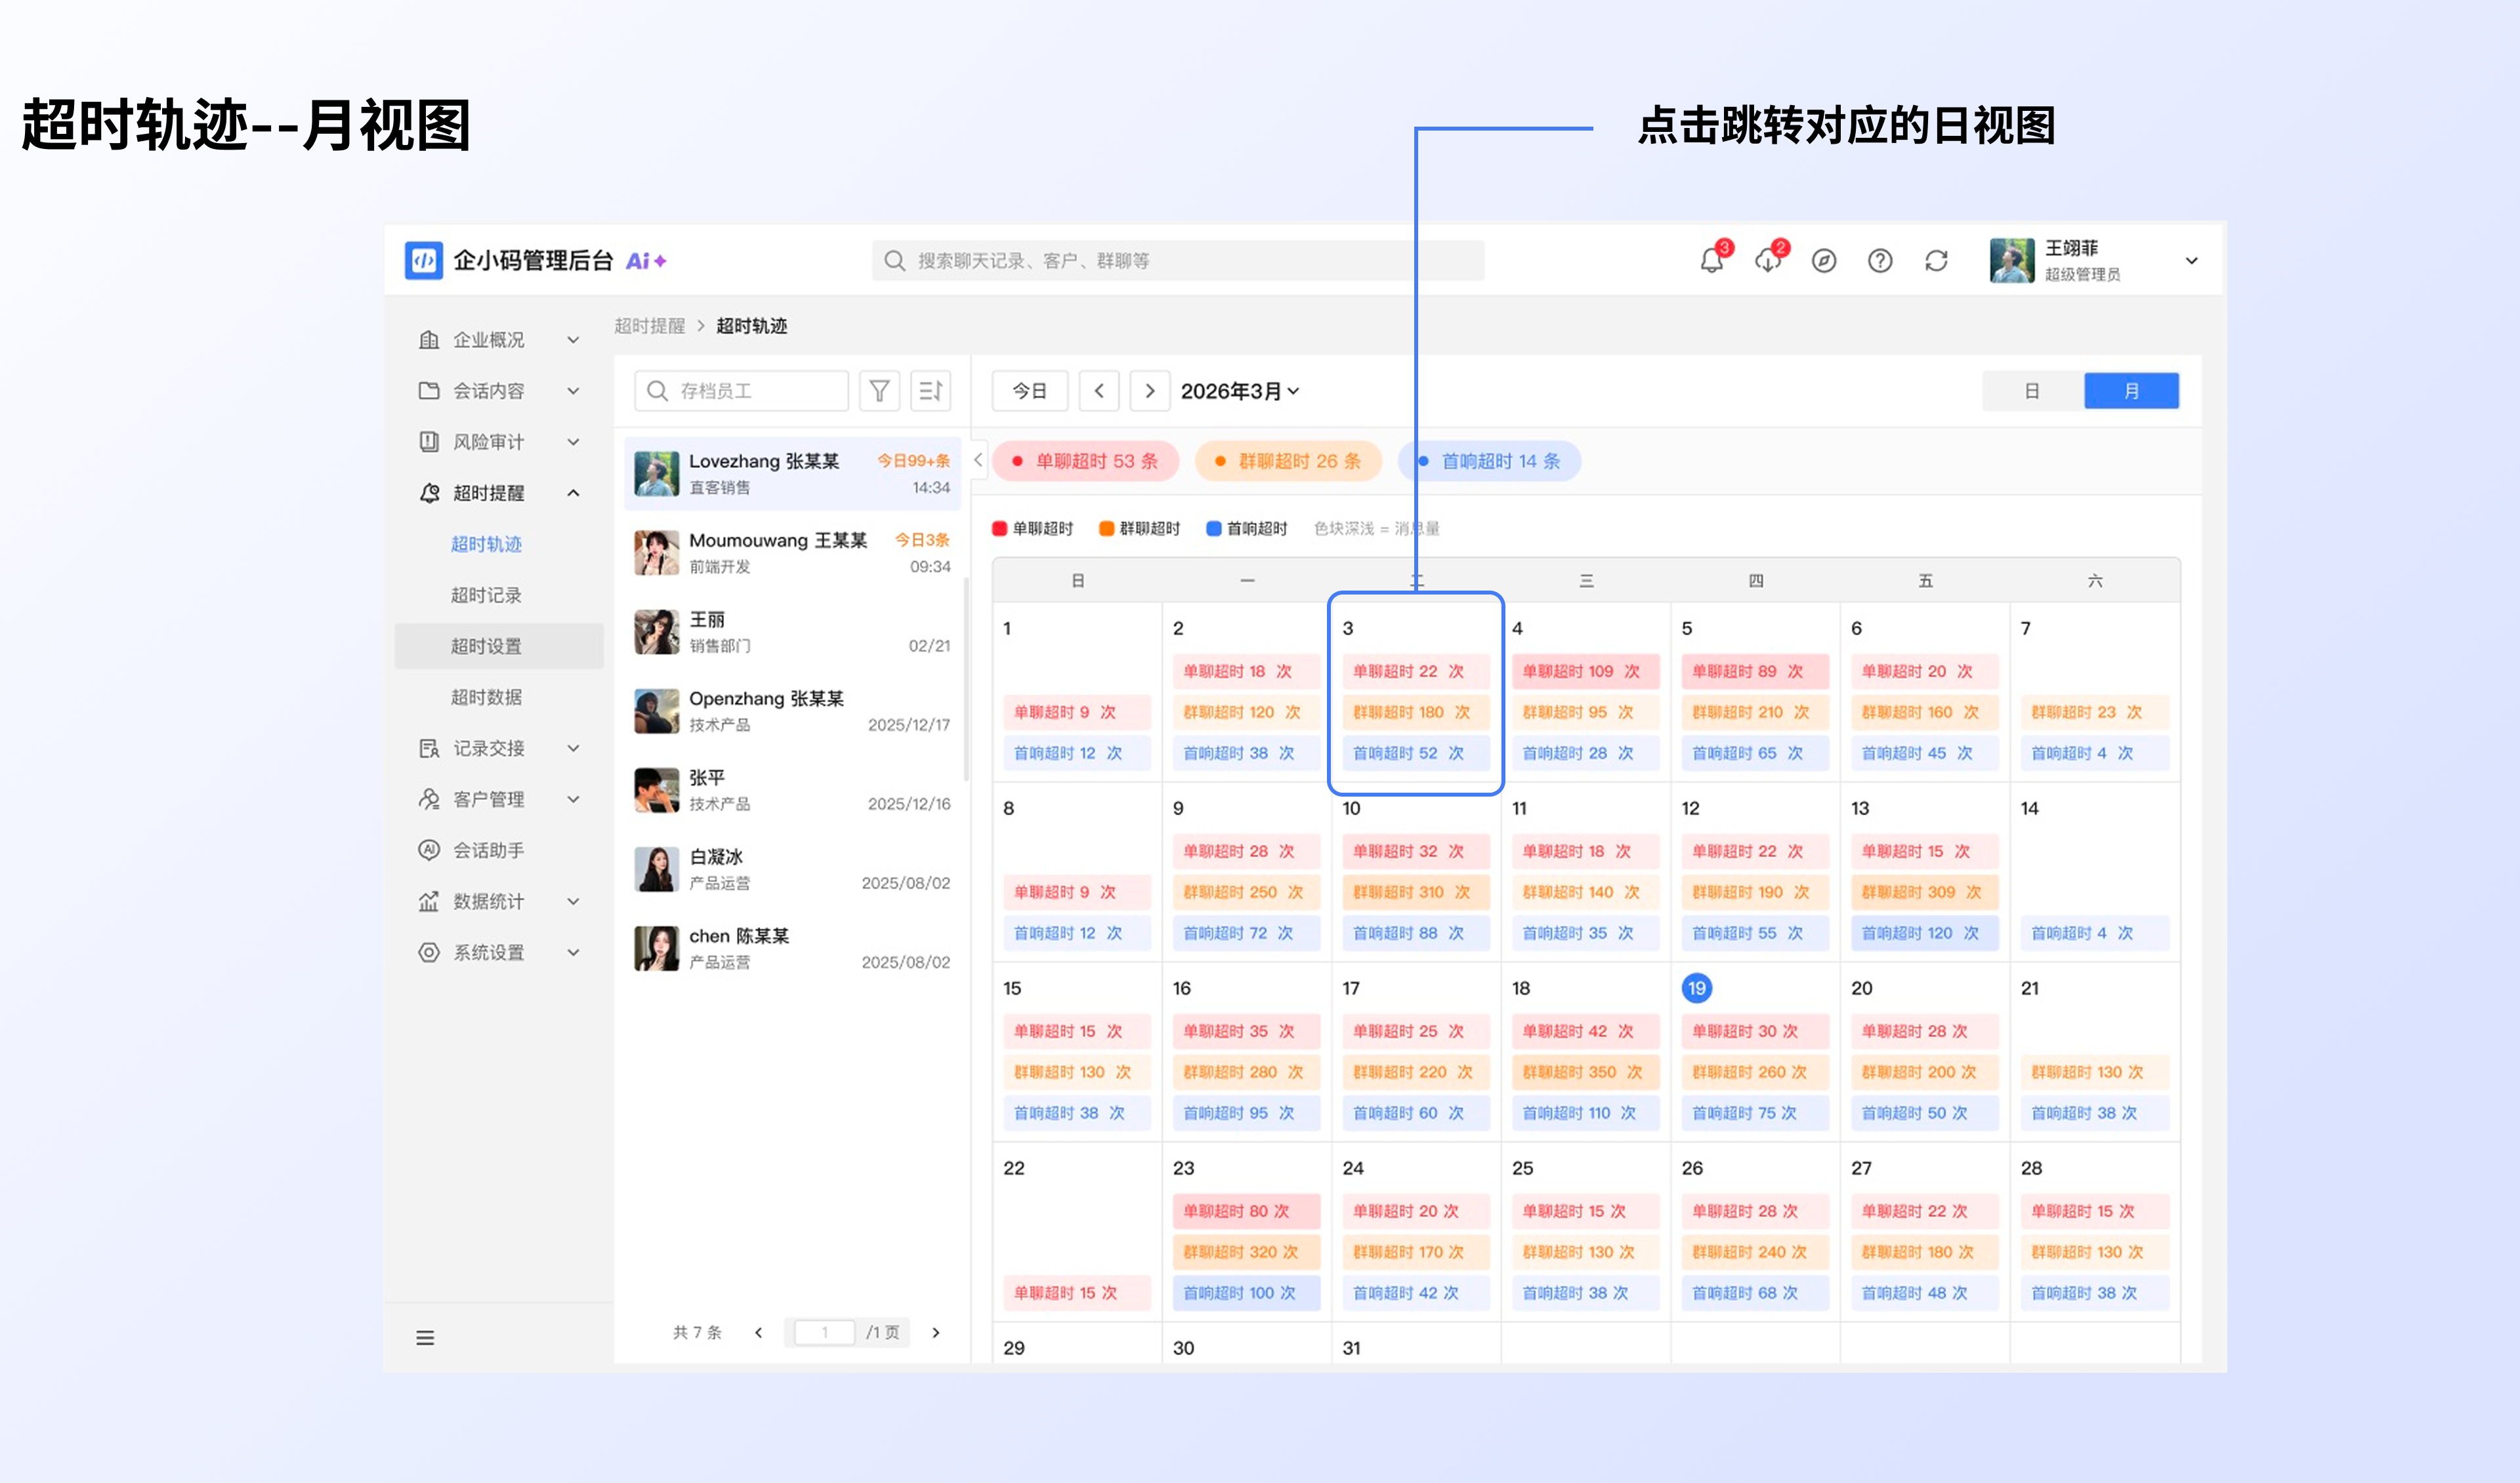2520x1483 pixels.
Task: Click blue 首响超时 legend swatch
Action: click(x=1213, y=528)
